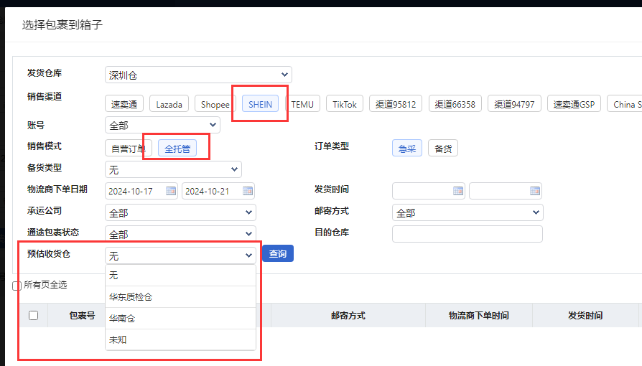
Task: Open calendar icon of second 发货时间 field
Action: coord(534,191)
